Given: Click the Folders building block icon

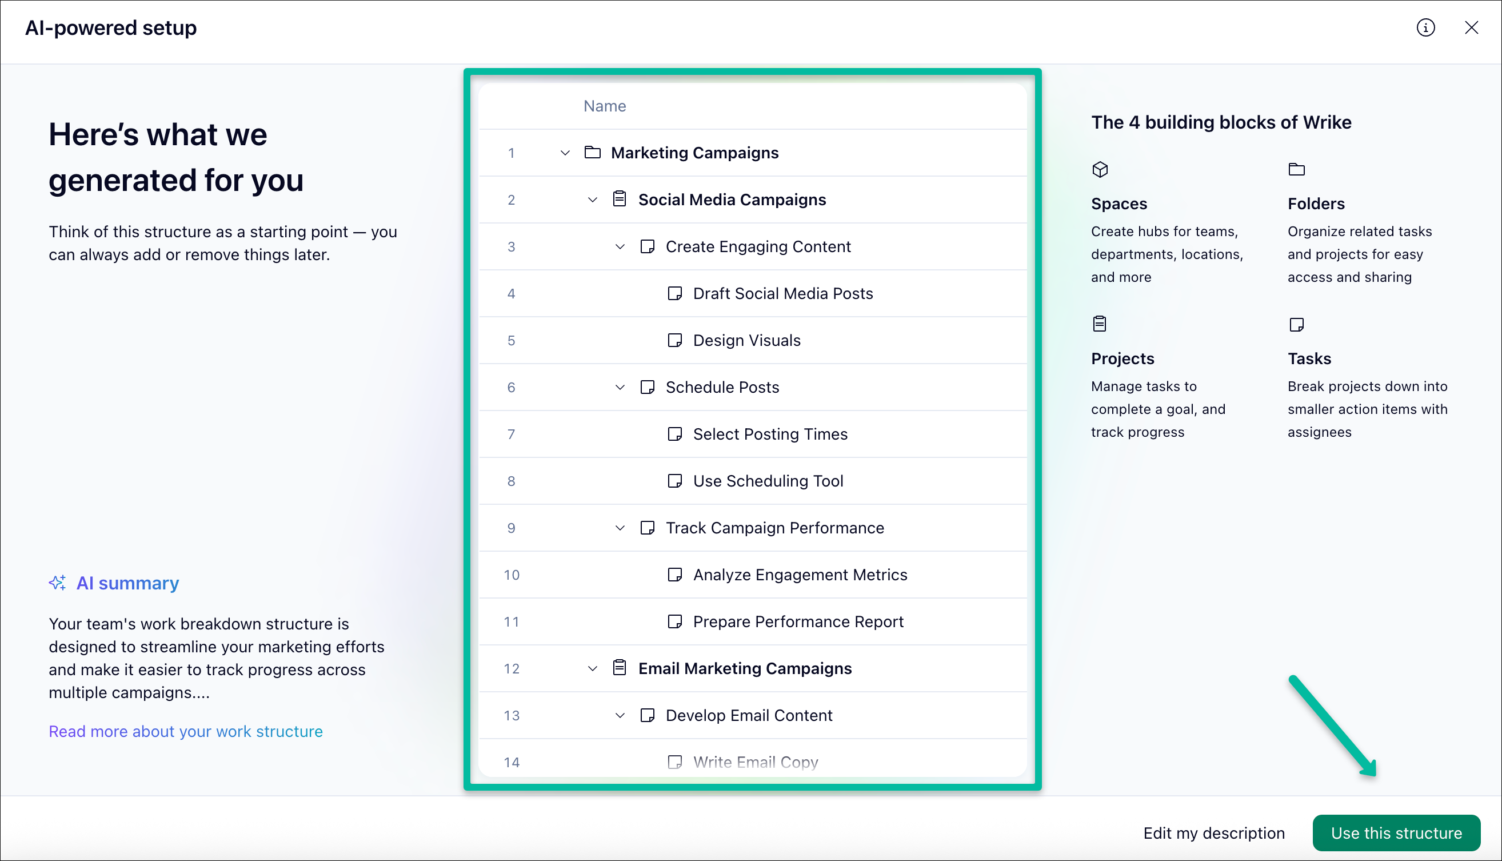Looking at the screenshot, I should click(1296, 170).
